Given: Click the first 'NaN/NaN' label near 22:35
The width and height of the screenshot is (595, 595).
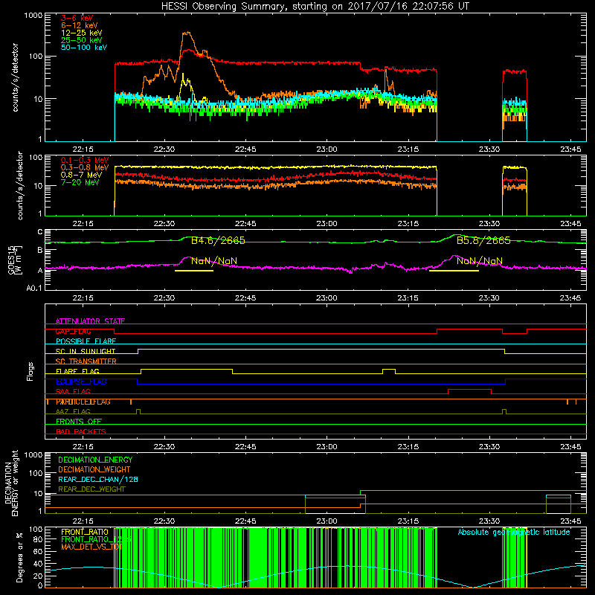Looking at the screenshot, I should (214, 261).
